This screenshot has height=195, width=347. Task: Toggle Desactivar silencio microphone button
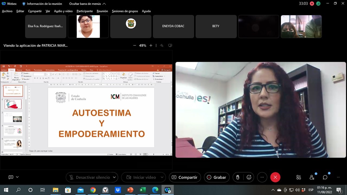click(x=89, y=177)
